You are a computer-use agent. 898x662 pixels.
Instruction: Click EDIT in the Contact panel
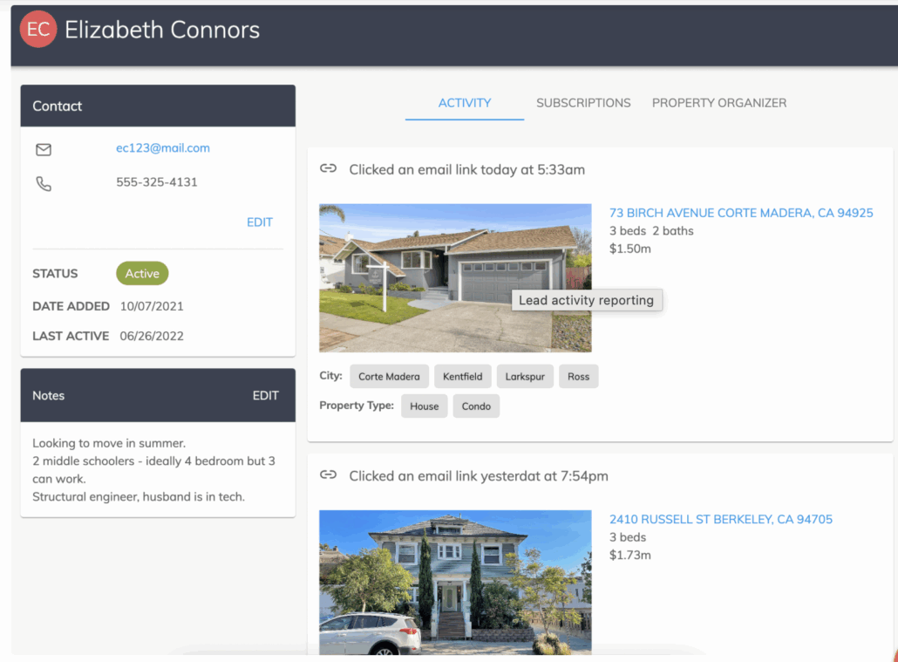coord(259,222)
